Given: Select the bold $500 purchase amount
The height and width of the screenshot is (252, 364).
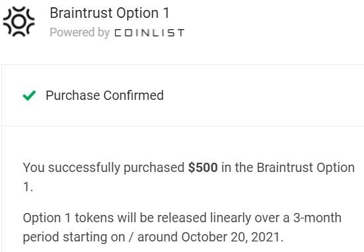Looking at the screenshot, I should coord(203,167).
